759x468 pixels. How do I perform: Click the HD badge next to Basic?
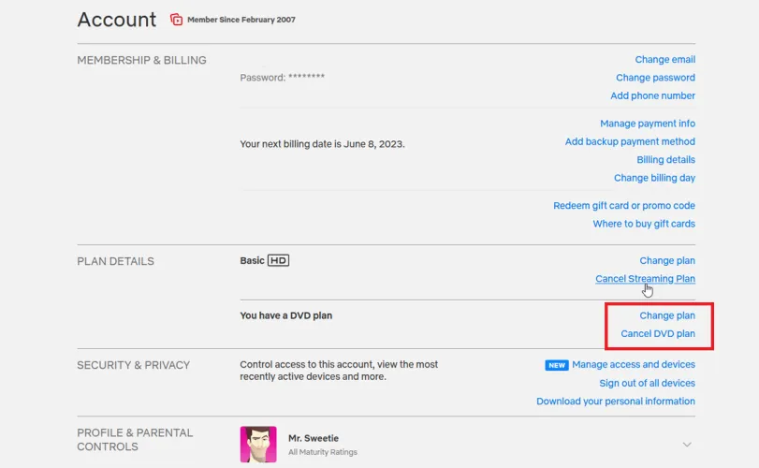[278, 261]
